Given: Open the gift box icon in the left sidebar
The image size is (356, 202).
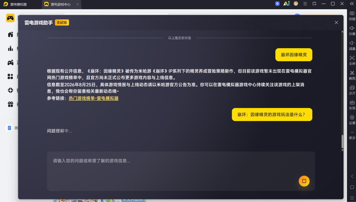Looking at the screenshot, I should [10, 104].
